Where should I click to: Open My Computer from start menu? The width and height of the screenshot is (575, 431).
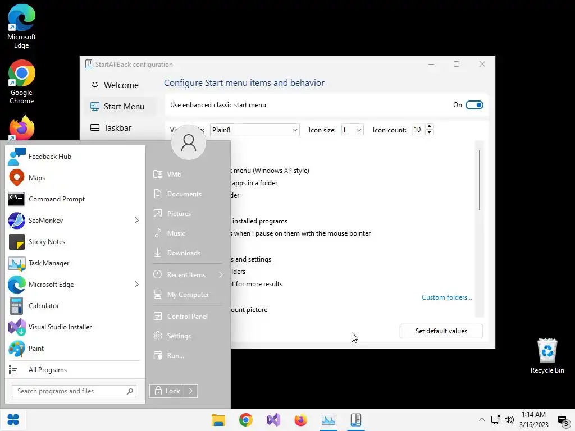point(188,294)
